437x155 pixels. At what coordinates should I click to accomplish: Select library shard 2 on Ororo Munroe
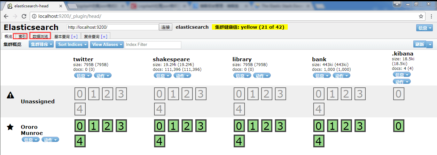[x=267, y=126]
